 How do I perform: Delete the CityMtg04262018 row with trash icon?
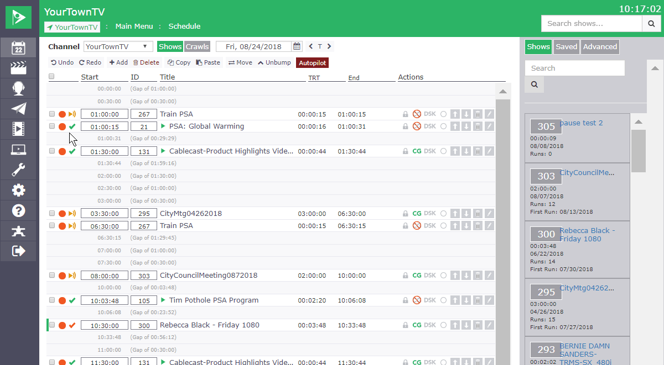[x=478, y=214]
